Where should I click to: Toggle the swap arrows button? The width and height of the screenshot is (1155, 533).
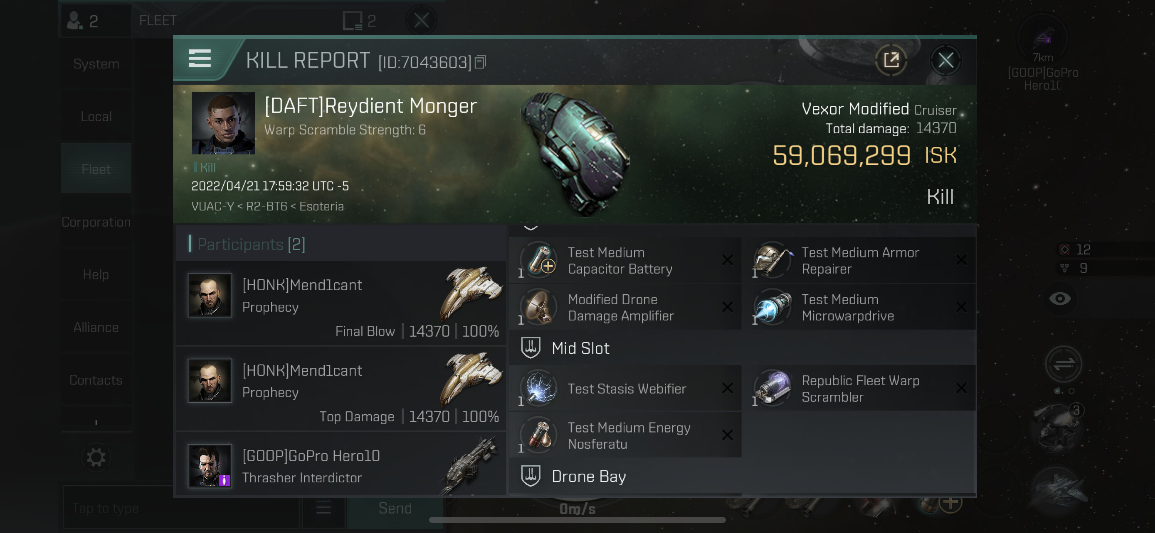(x=1064, y=364)
